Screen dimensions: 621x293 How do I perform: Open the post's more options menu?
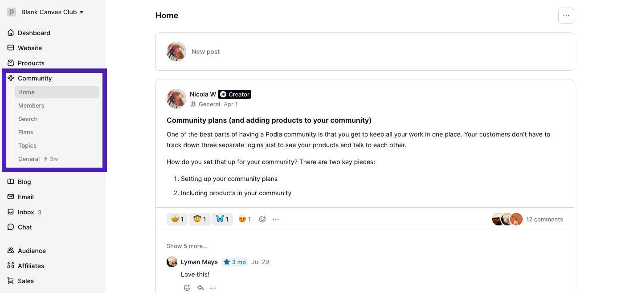(276, 219)
